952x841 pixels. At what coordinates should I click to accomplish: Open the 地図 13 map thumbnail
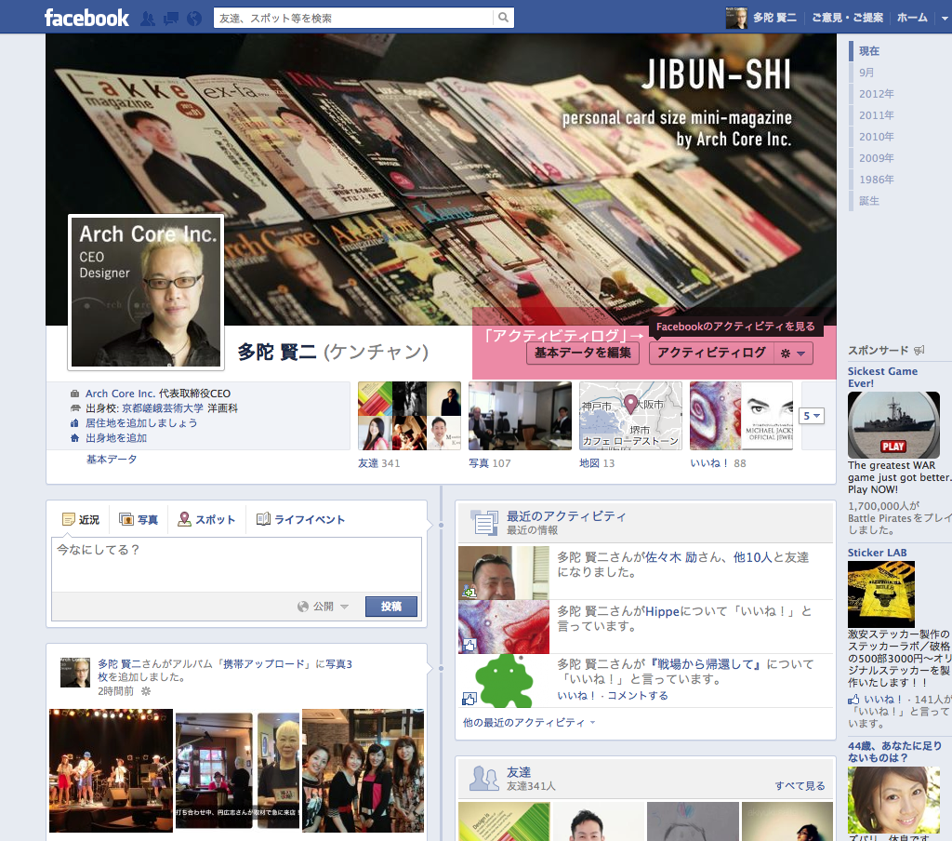click(630, 416)
